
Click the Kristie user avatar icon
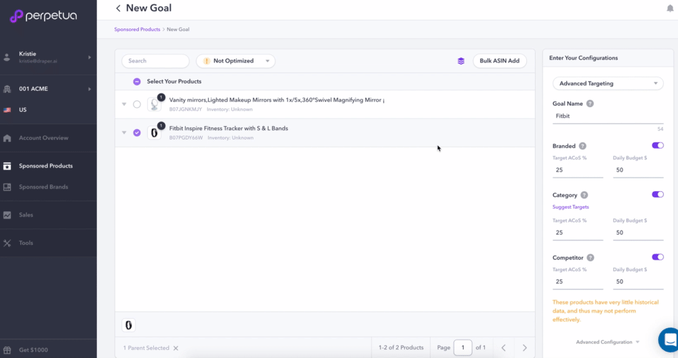point(7,57)
